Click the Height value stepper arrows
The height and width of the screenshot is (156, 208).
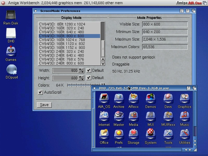[82, 78]
